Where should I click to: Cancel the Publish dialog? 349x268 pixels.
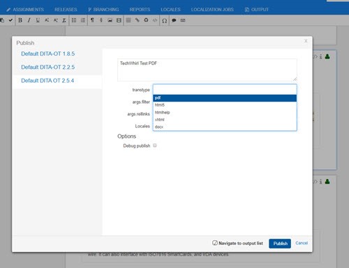302,243
